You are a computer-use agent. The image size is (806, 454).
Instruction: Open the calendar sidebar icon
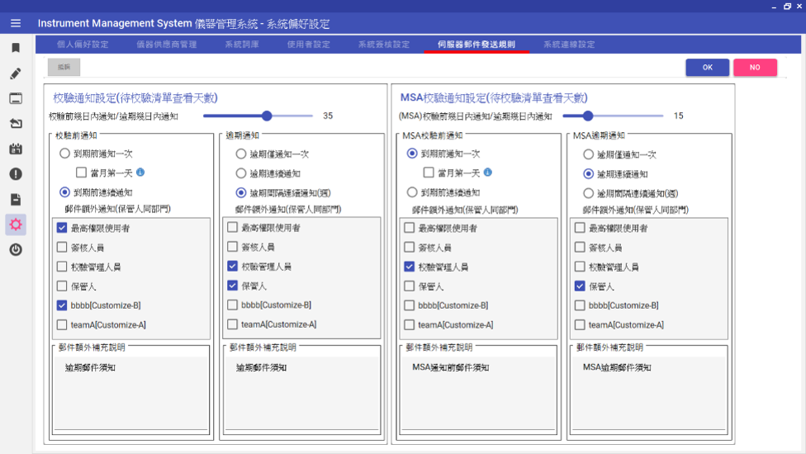coord(16,149)
